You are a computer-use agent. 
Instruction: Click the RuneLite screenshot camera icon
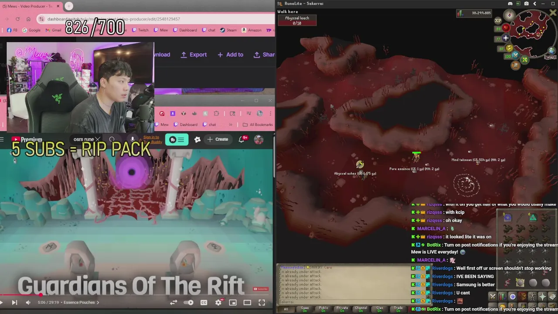click(527, 3)
